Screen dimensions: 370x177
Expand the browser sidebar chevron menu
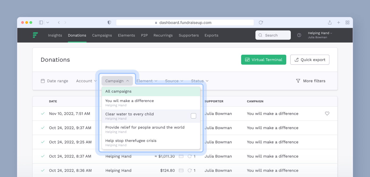[48, 23]
